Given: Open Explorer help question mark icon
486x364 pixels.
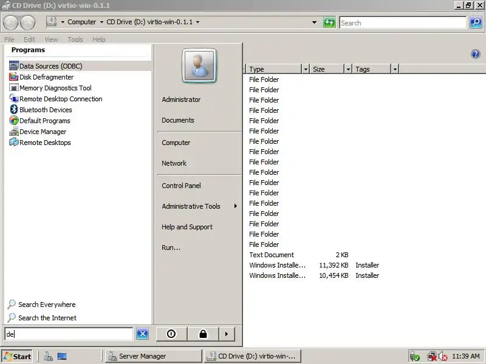Looking at the screenshot, I should click(x=476, y=54).
